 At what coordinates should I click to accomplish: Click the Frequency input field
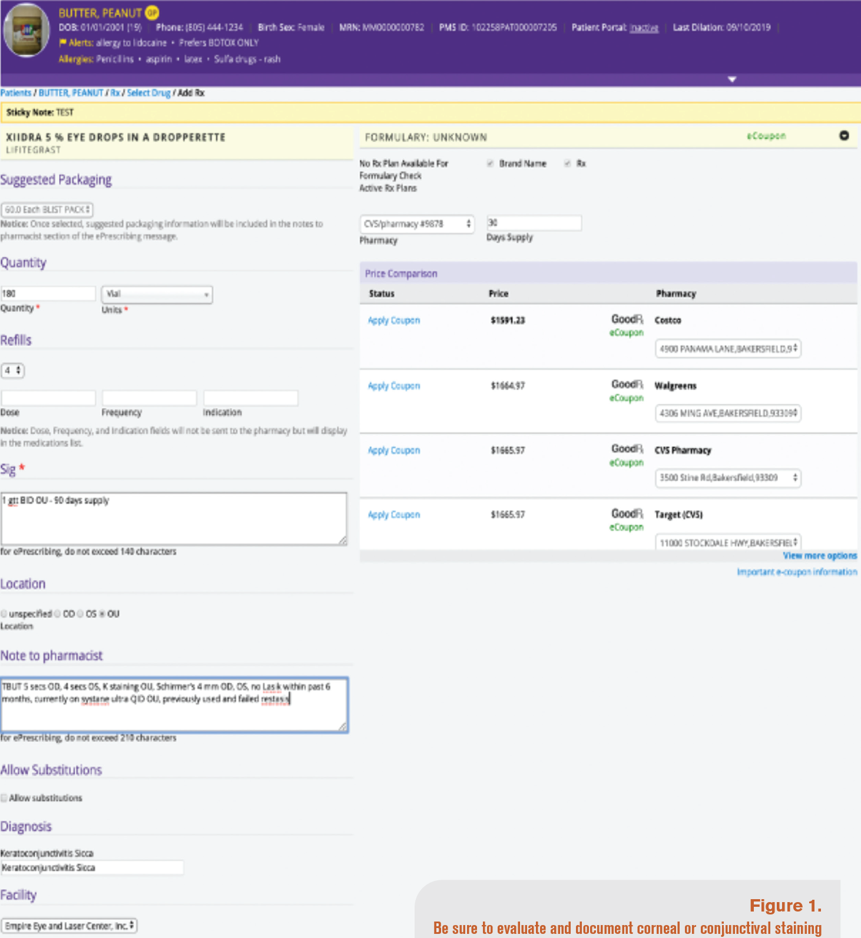coord(149,398)
